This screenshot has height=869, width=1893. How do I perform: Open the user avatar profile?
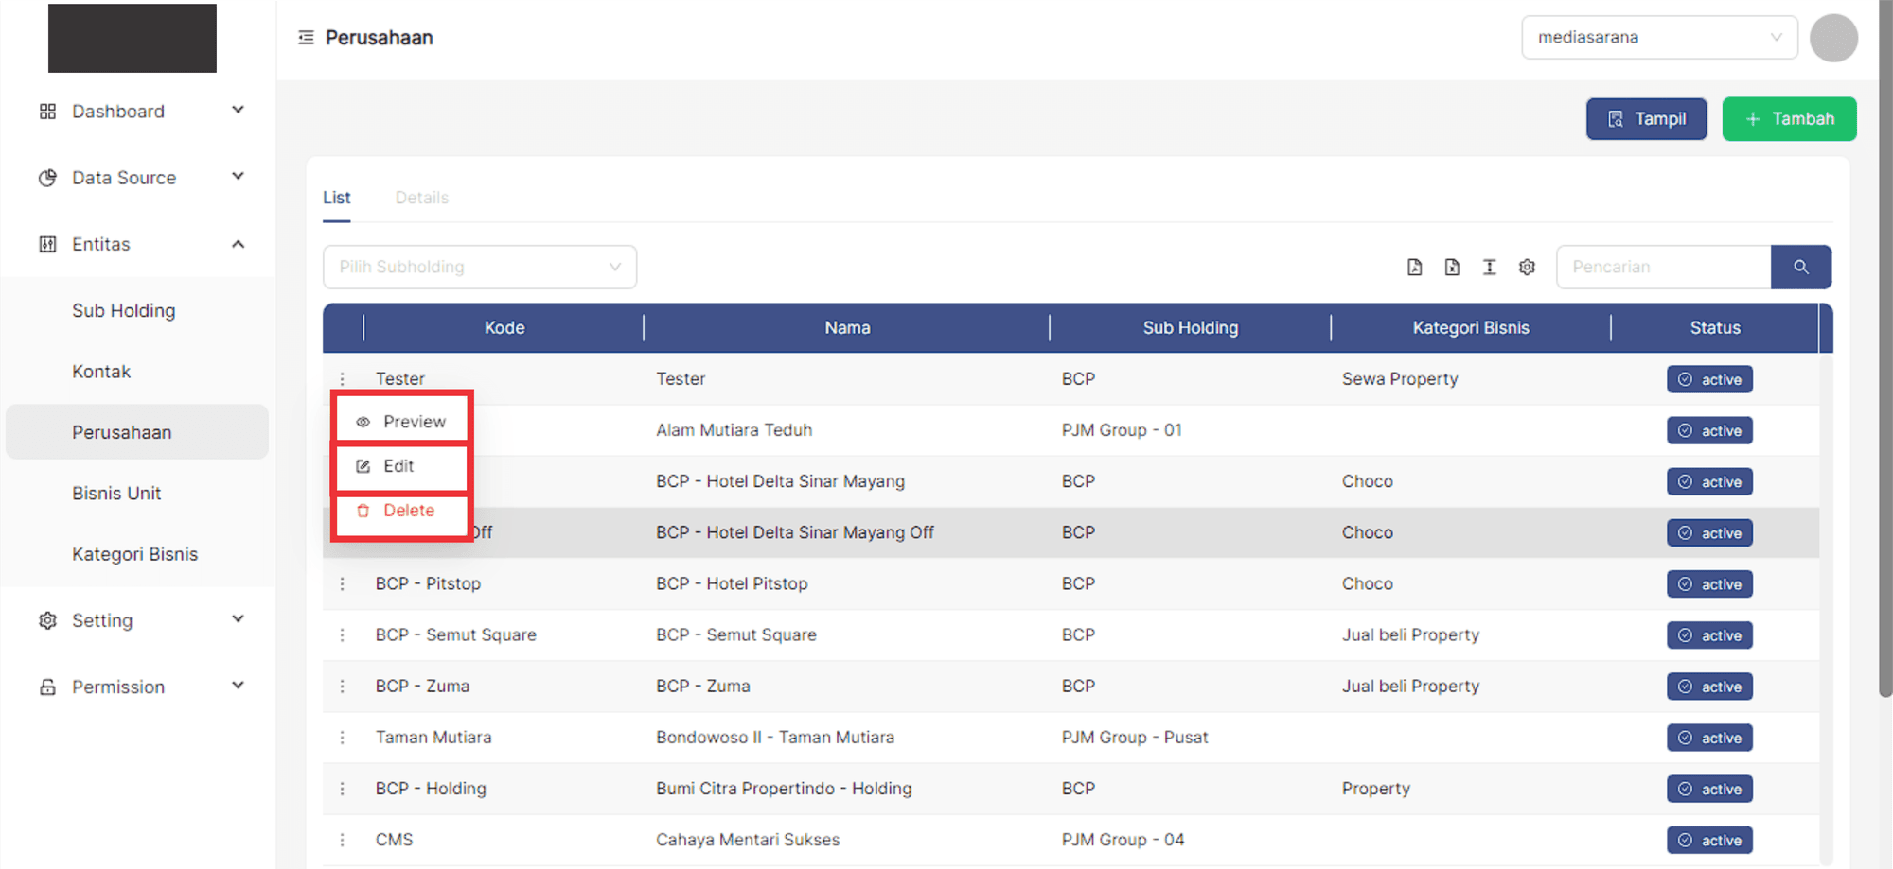(x=1832, y=38)
